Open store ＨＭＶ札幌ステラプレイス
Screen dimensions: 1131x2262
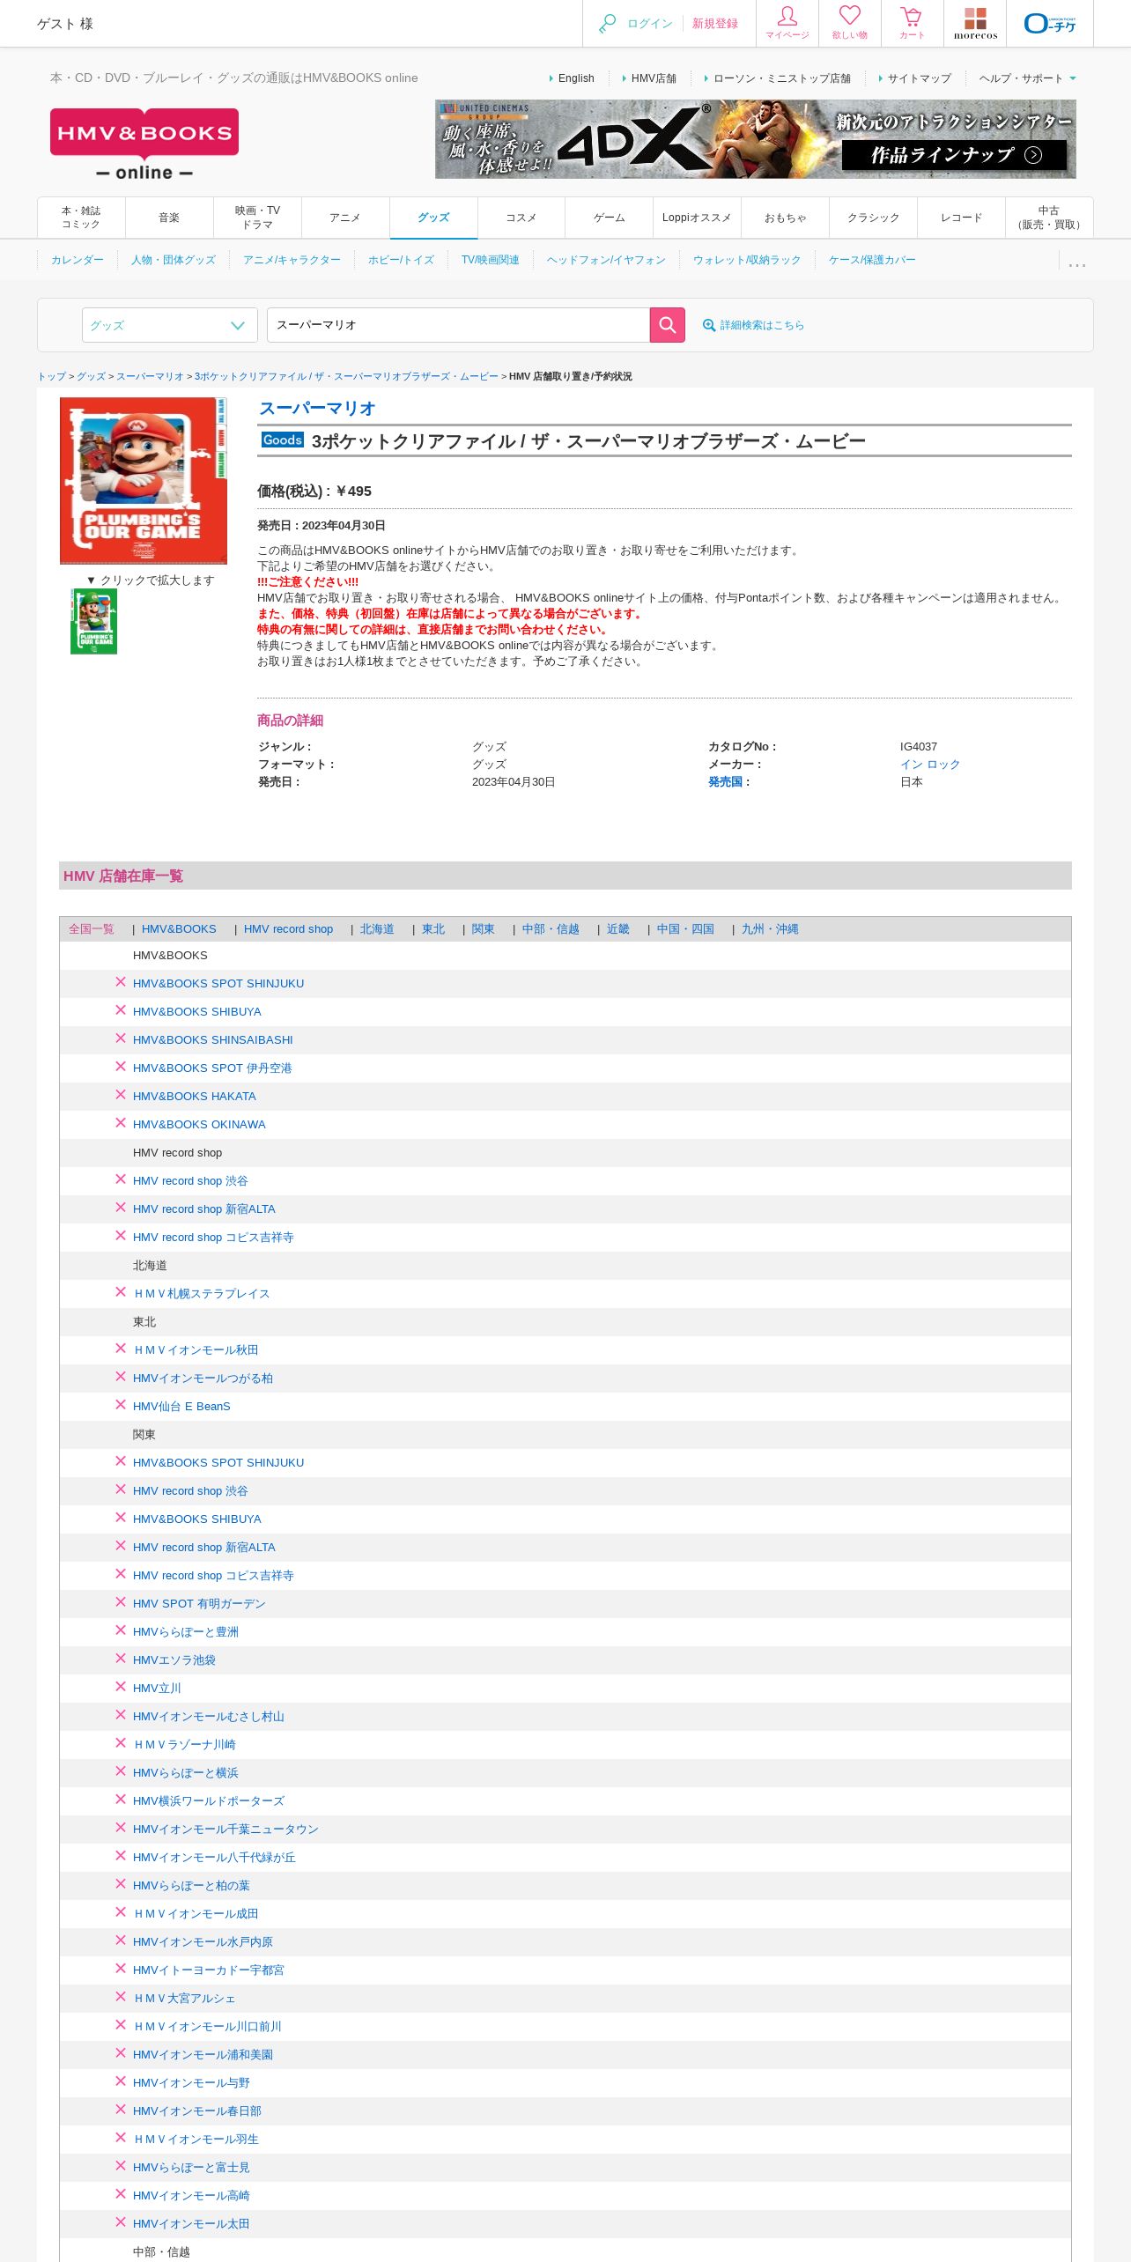tap(201, 1294)
